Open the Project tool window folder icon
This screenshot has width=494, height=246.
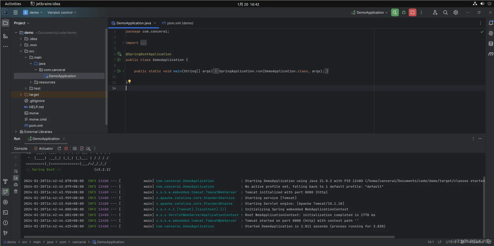pyautogui.click(x=5, y=23)
